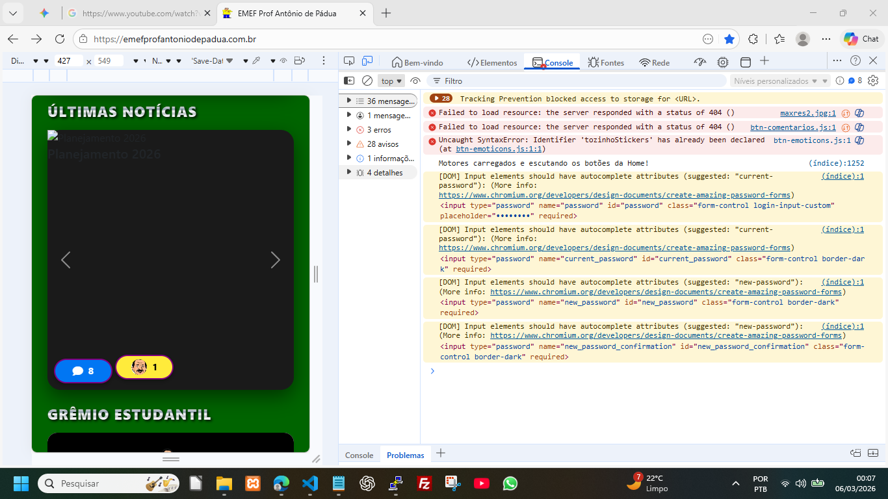Screen dimensions: 888x499
Task: Ask Copilot to explain the btn-comentarios.js error
Action: [x=859, y=127]
